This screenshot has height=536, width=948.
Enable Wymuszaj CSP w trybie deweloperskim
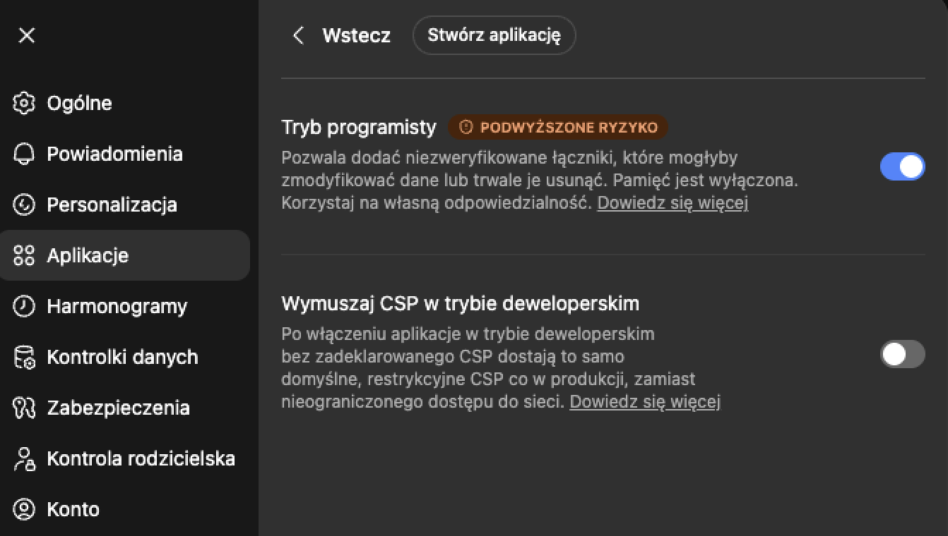[902, 354]
